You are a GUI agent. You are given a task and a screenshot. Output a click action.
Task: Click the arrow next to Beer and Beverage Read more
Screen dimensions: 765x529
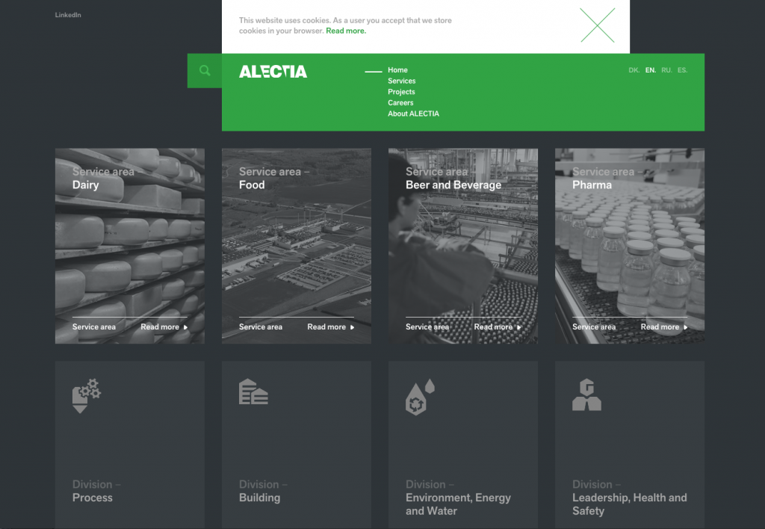point(519,327)
